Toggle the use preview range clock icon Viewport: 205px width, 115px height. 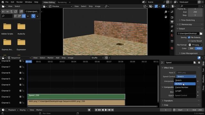click(174, 110)
